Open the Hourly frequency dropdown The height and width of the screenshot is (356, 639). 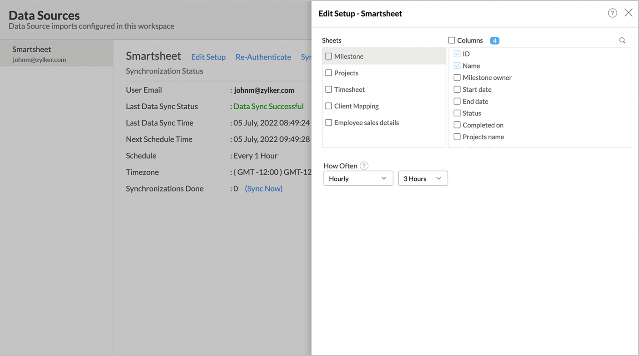coord(358,178)
